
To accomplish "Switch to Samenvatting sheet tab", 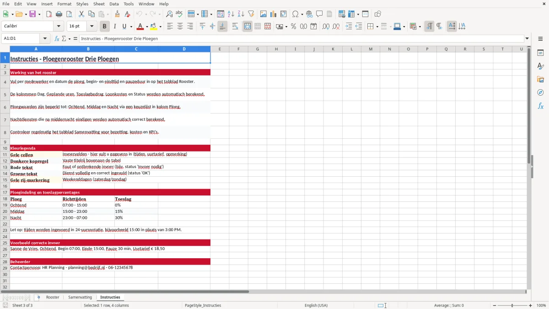I will point(80,297).
